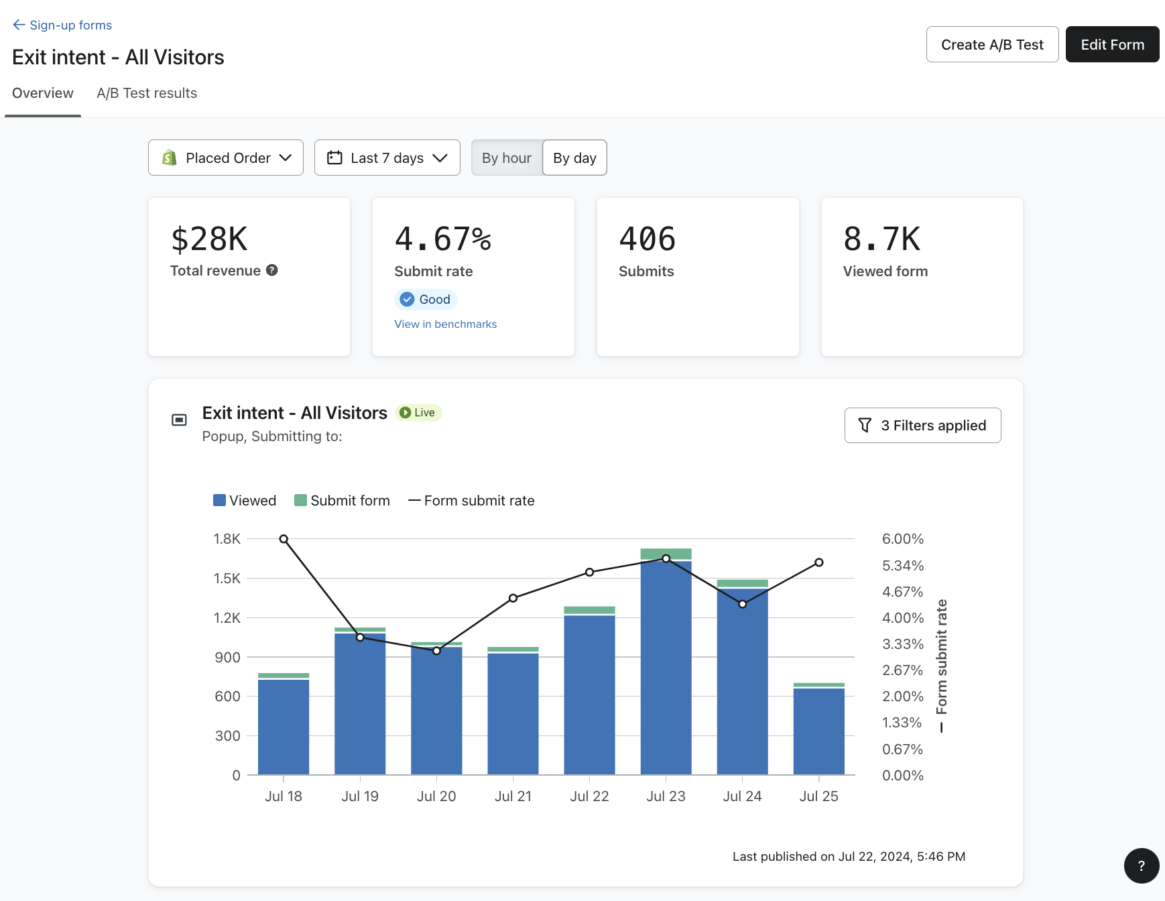Toggle the Form submit rate legend line
This screenshot has height=901, width=1165.
(471, 501)
